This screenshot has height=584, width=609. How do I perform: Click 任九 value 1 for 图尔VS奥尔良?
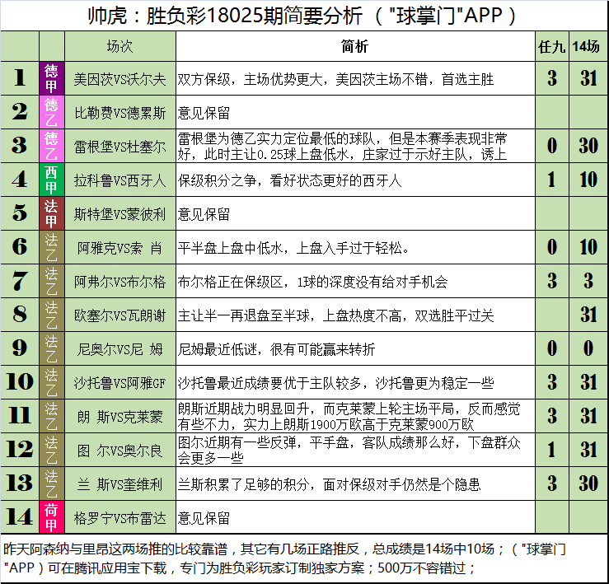click(x=551, y=450)
